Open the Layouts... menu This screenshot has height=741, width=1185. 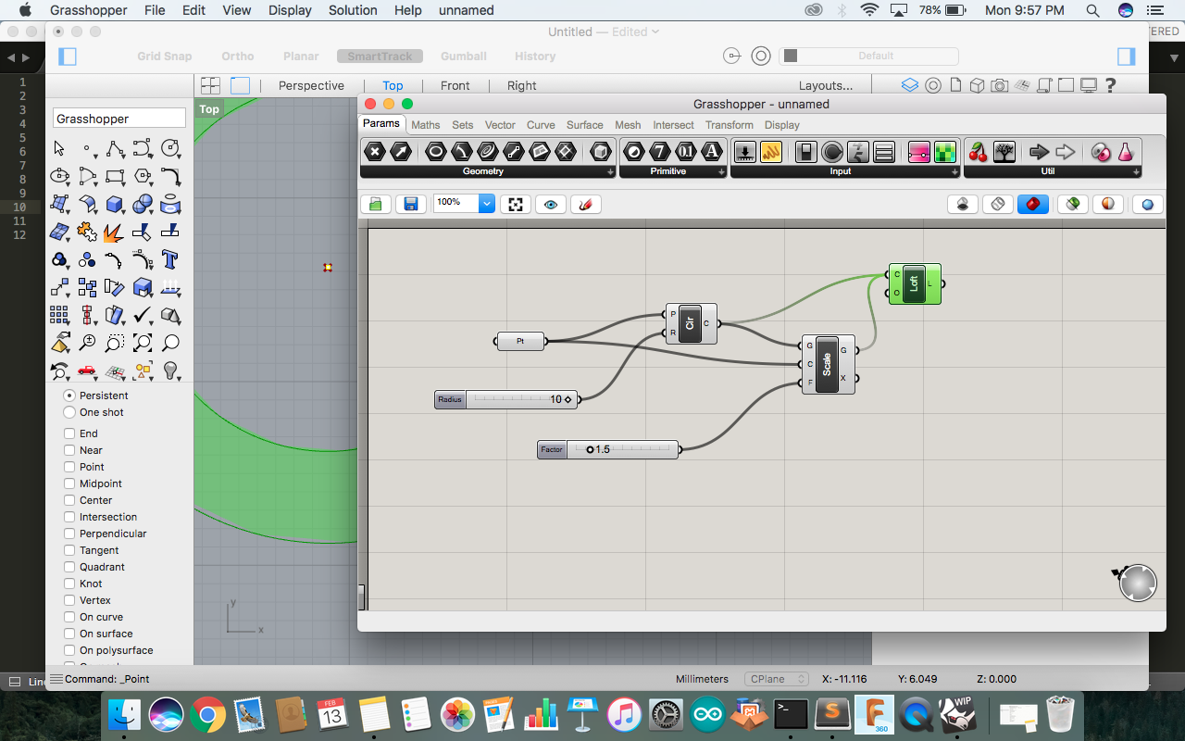point(826,85)
